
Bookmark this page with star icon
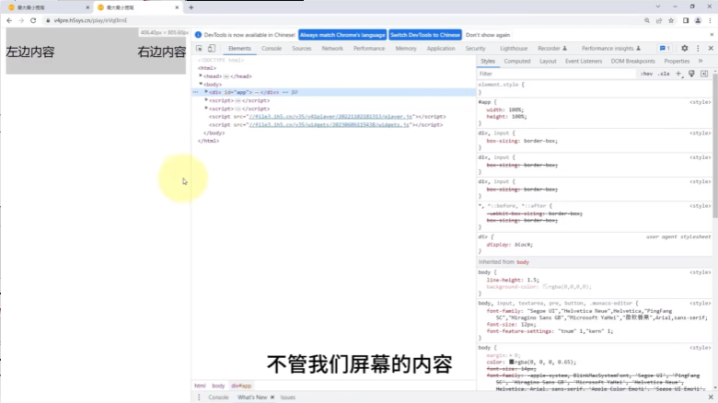pyautogui.click(x=671, y=20)
